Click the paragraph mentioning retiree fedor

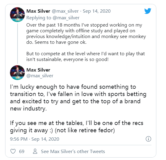point(76,126)
